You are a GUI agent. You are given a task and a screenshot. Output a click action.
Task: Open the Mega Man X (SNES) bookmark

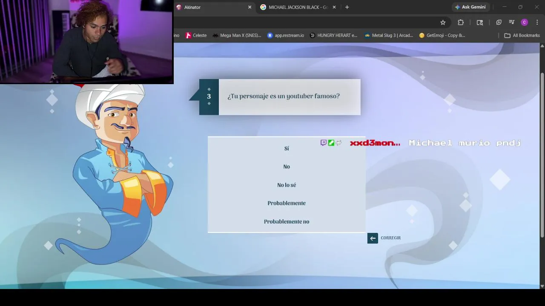click(x=237, y=35)
